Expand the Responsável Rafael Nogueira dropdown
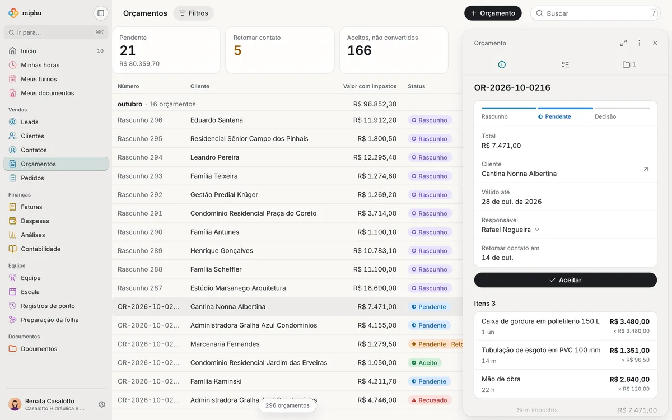The height and width of the screenshot is (420, 672). [511, 230]
